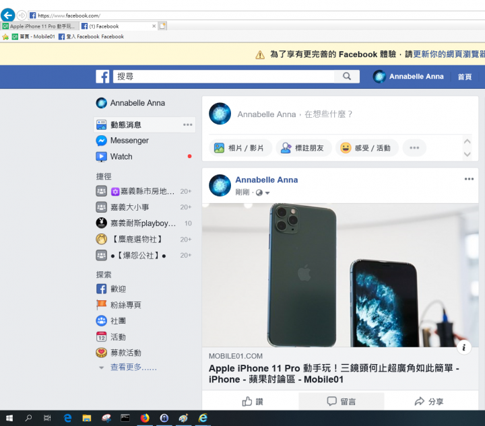Open the 首頁 - Mobile01 bookmark
Screen dimensions: 485x426
pyautogui.click(x=34, y=37)
